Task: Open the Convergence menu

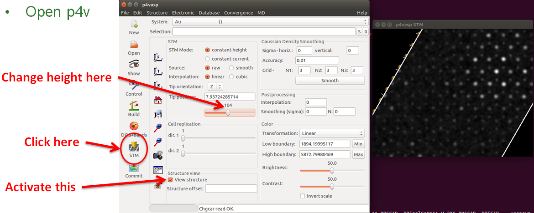Action: click(239, 13)
